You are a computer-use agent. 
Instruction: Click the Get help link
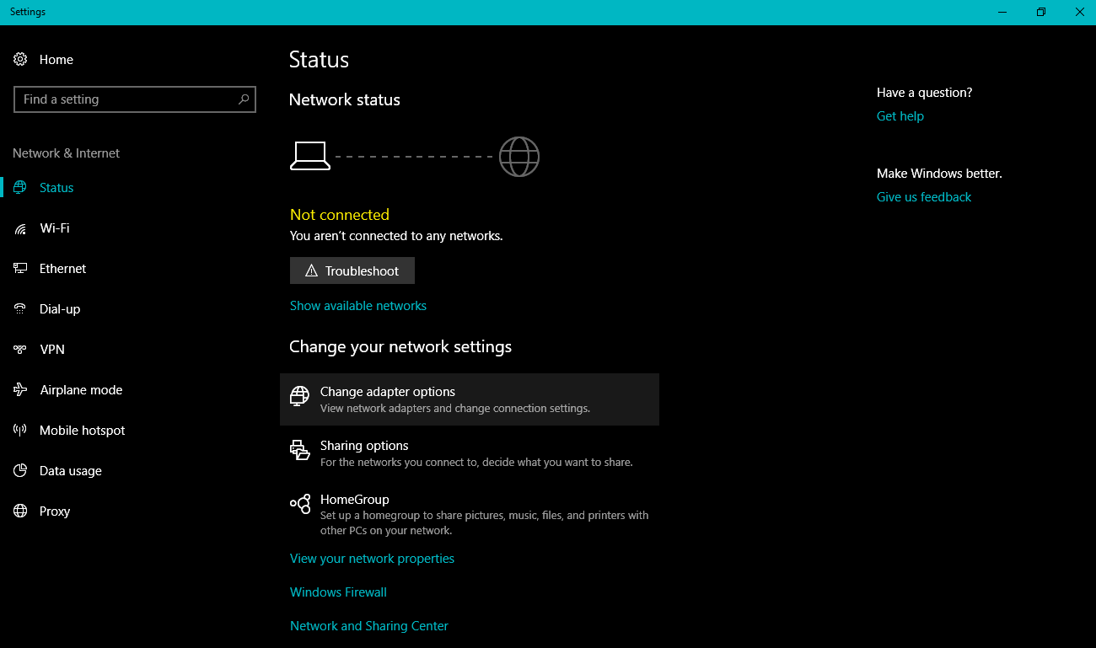point(900,115)
